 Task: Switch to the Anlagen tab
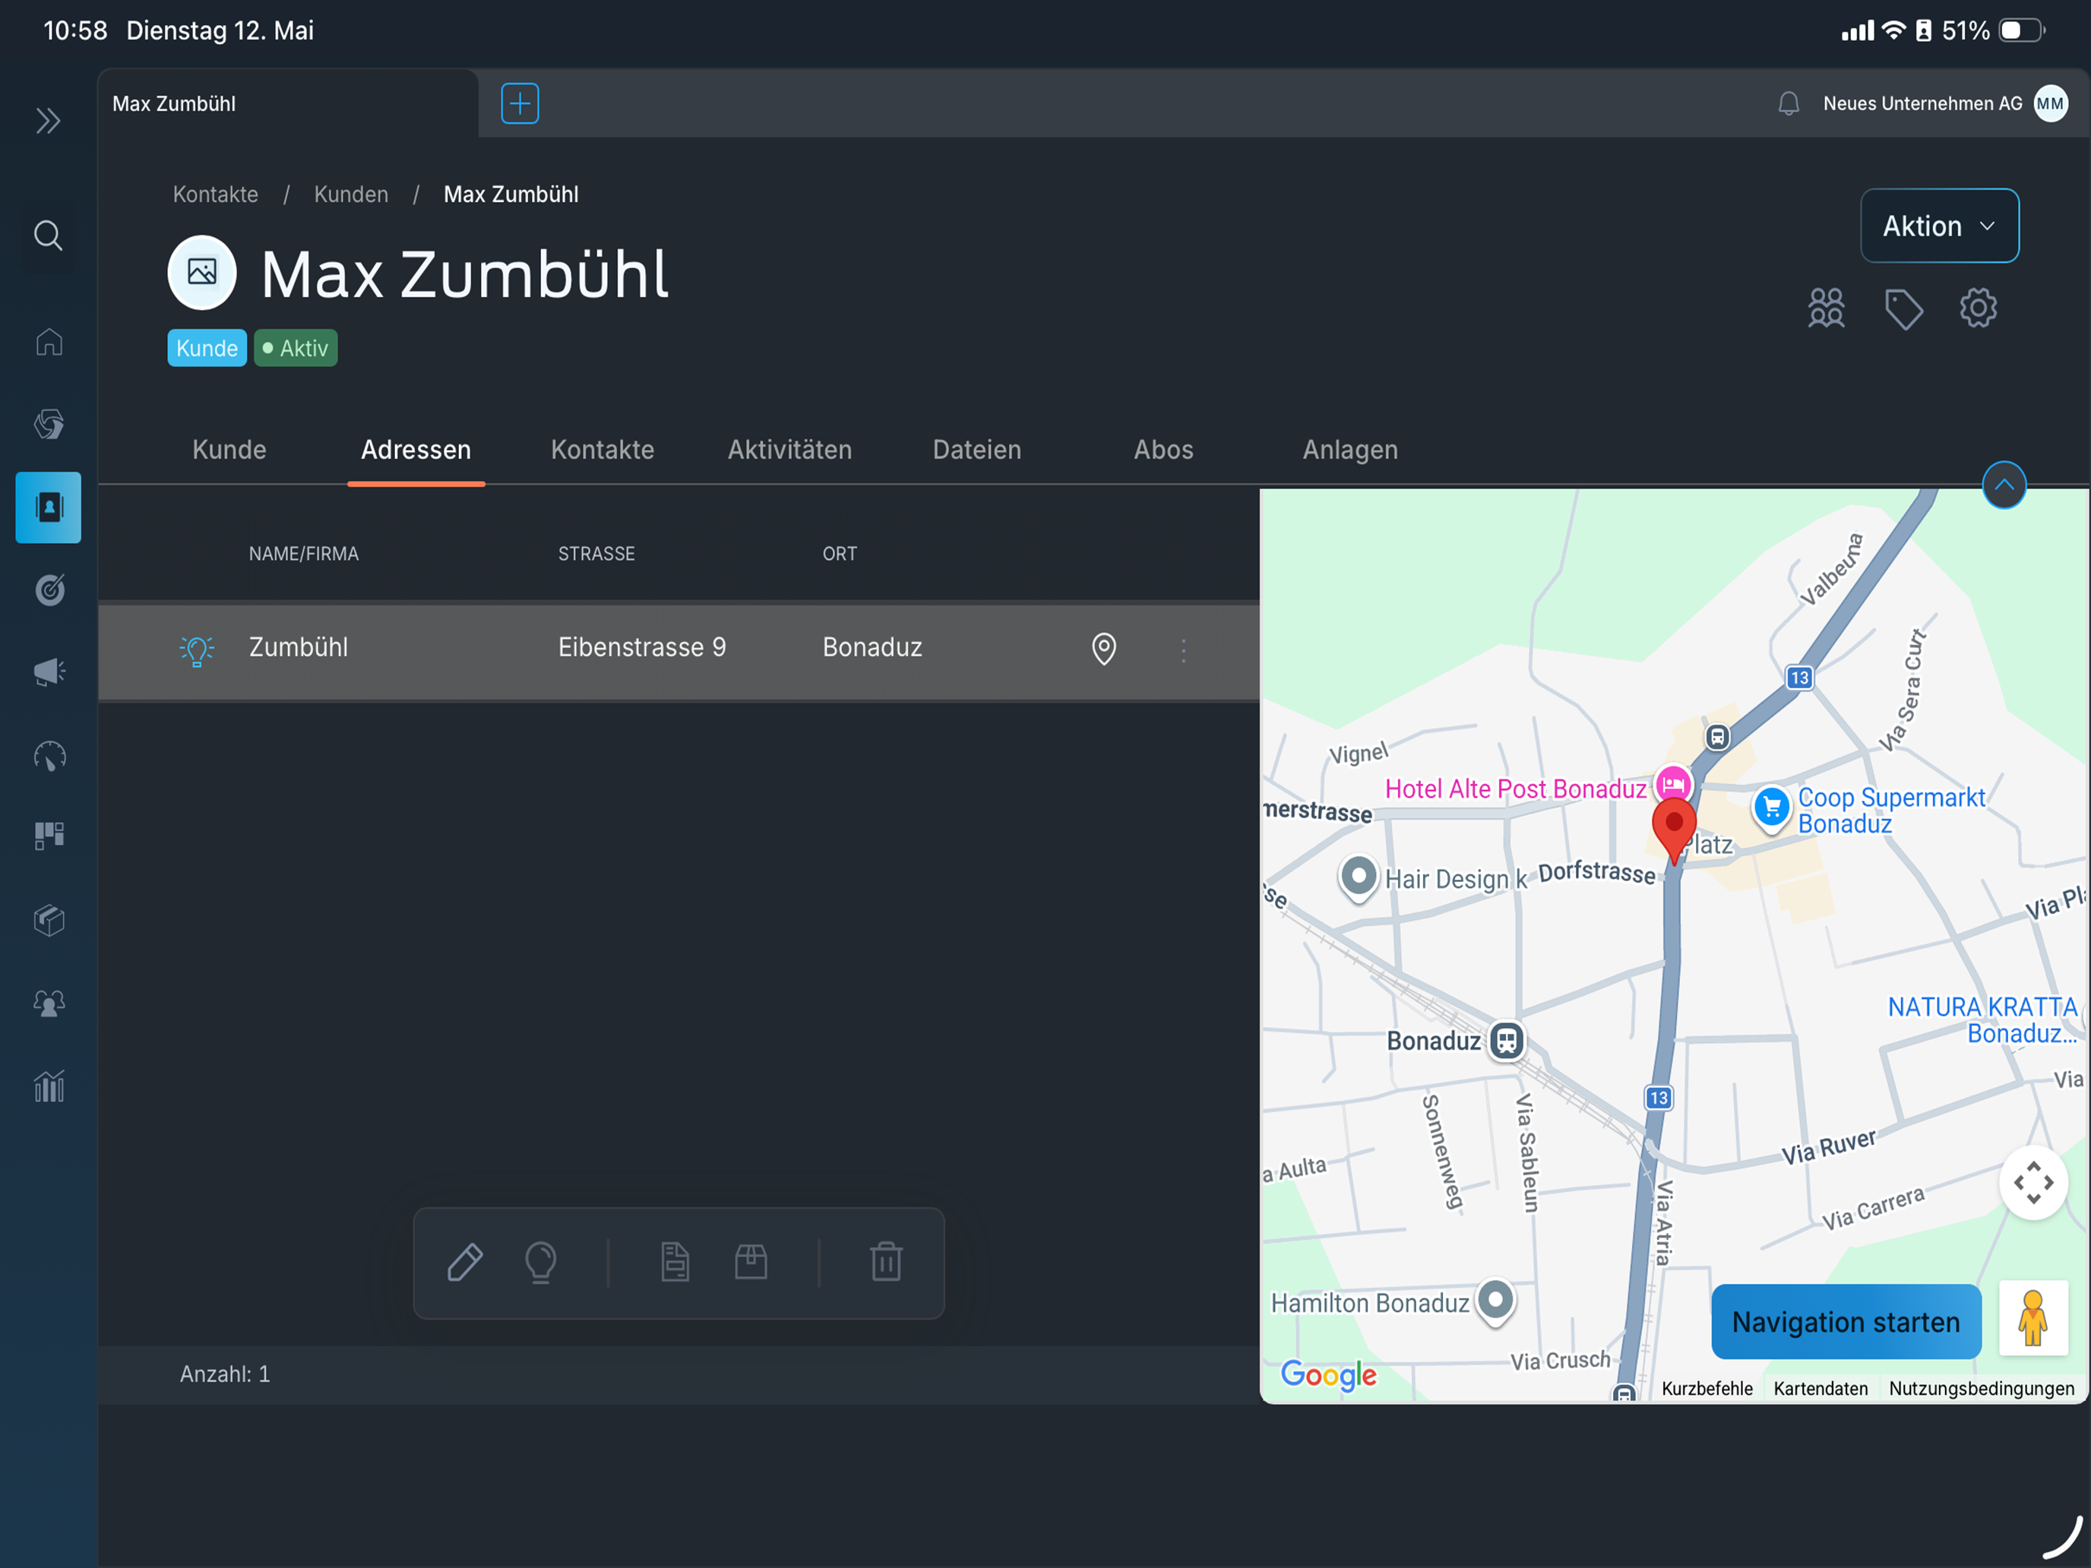(1350, 450)
